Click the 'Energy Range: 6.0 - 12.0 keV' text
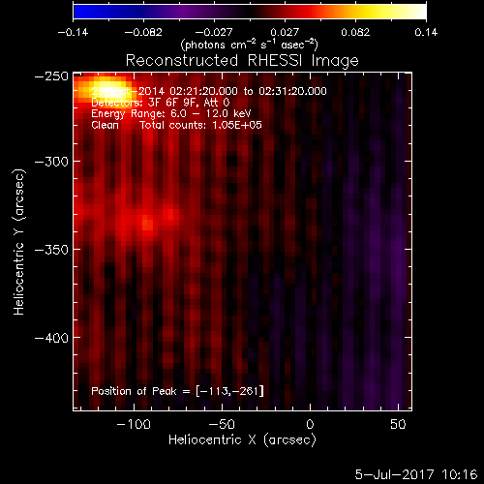Screen dimensions: 484x484 coord(171,114)
